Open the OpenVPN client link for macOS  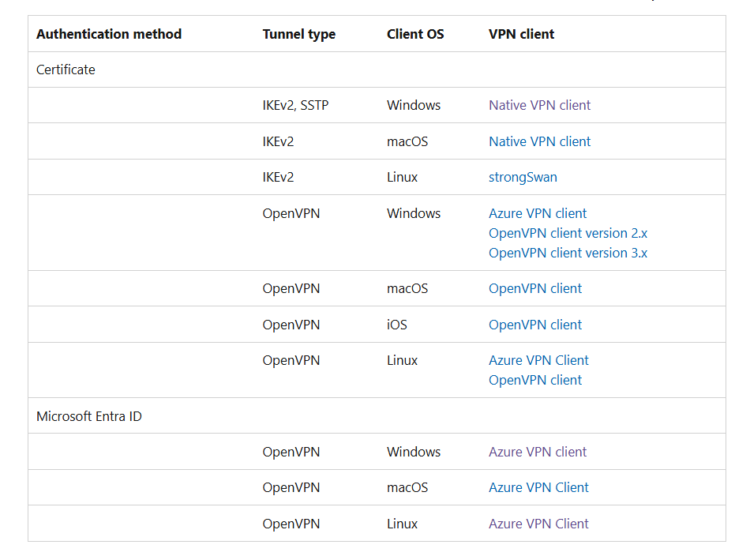coord(535,288)
